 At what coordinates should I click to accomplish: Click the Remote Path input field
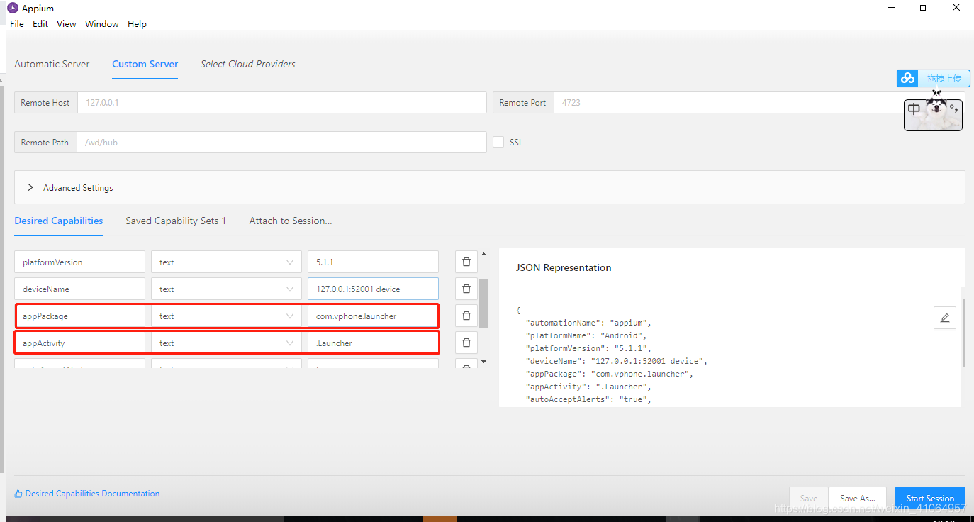coord(281,142)
